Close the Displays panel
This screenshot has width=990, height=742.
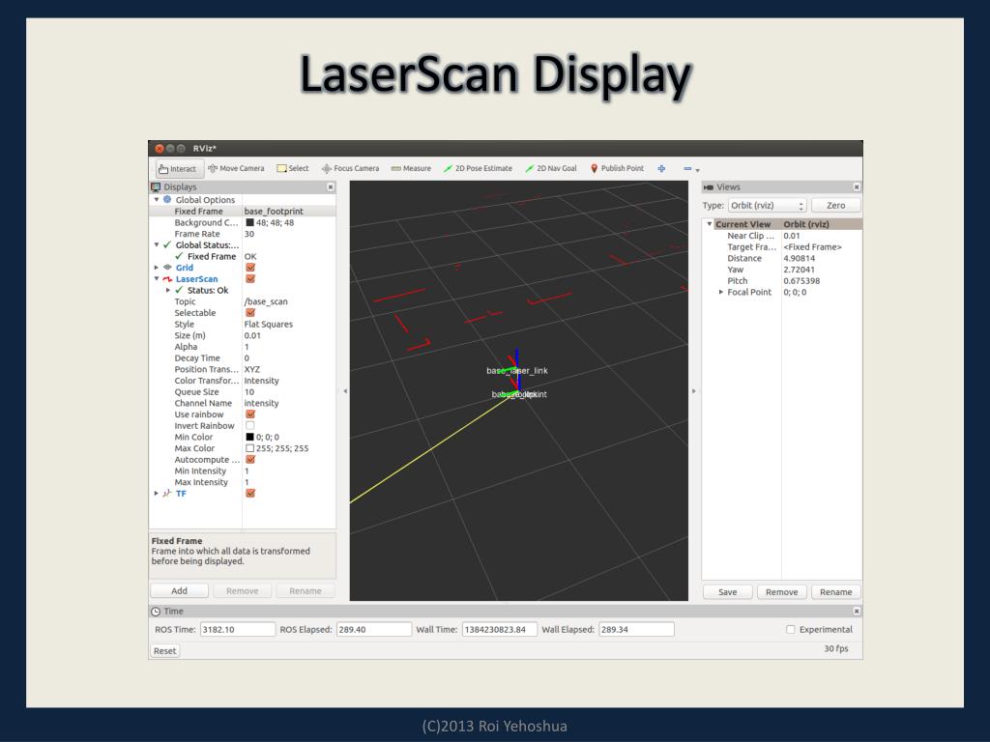click(x=331, y=186)
